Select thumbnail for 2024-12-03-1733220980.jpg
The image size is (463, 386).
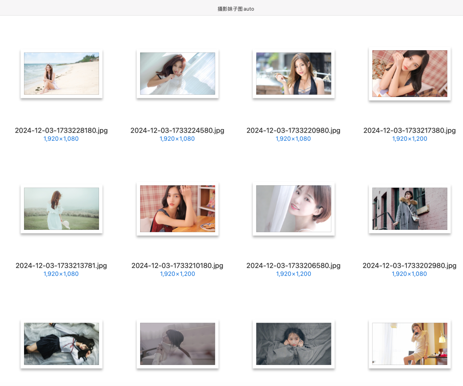(294, 73)
